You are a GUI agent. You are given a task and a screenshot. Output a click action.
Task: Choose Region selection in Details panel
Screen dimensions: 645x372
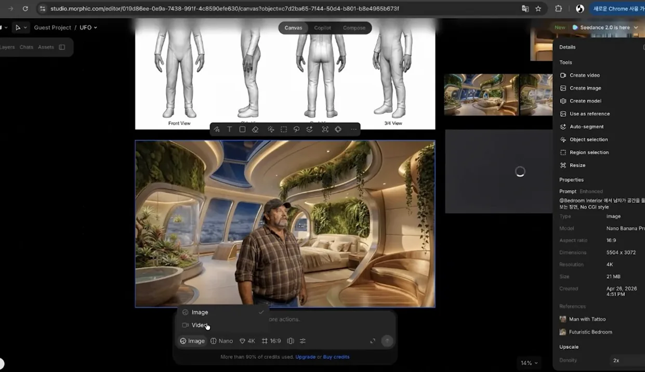(584, 152)
